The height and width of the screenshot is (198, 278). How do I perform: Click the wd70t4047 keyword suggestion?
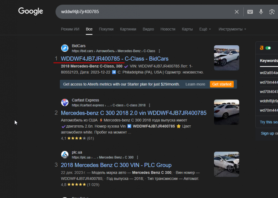click(269, 92)
